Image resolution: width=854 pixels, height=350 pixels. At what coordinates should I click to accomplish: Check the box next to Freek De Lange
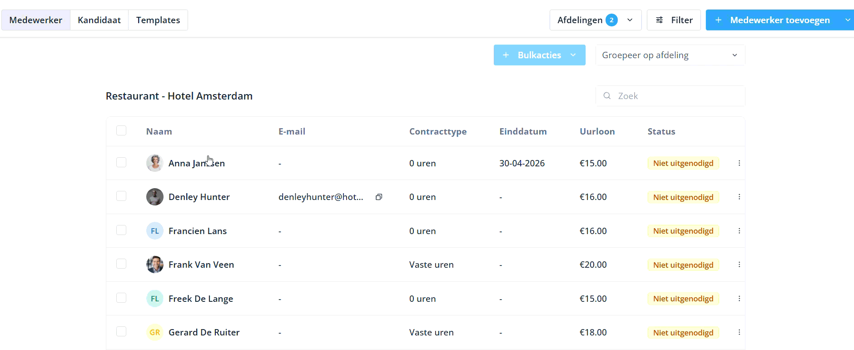[x=121, y=298]
